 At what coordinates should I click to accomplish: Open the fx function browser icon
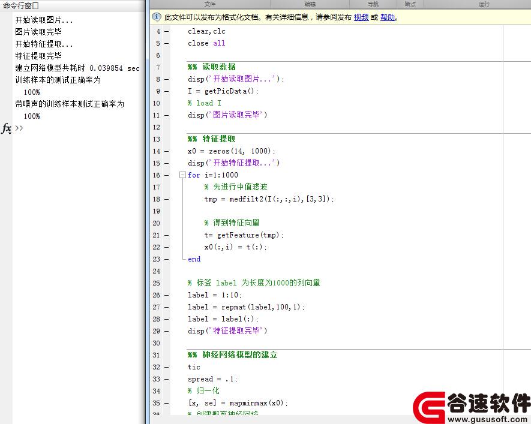pos(7,128)
